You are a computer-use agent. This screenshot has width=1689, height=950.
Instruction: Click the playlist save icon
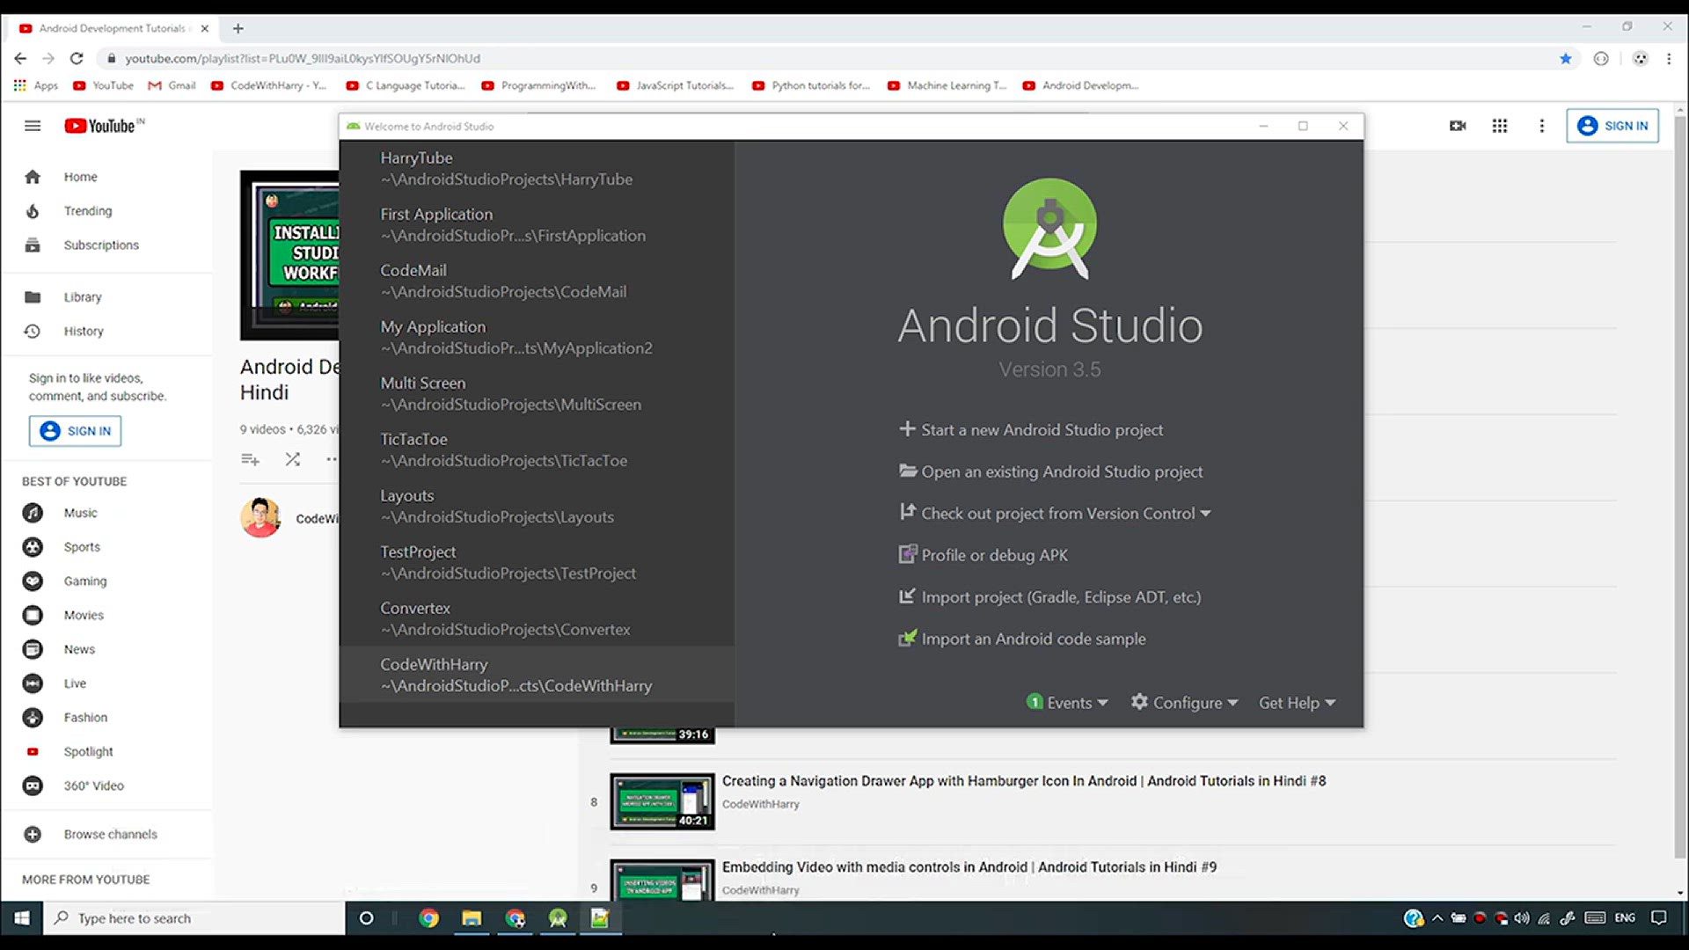point(250,459)
